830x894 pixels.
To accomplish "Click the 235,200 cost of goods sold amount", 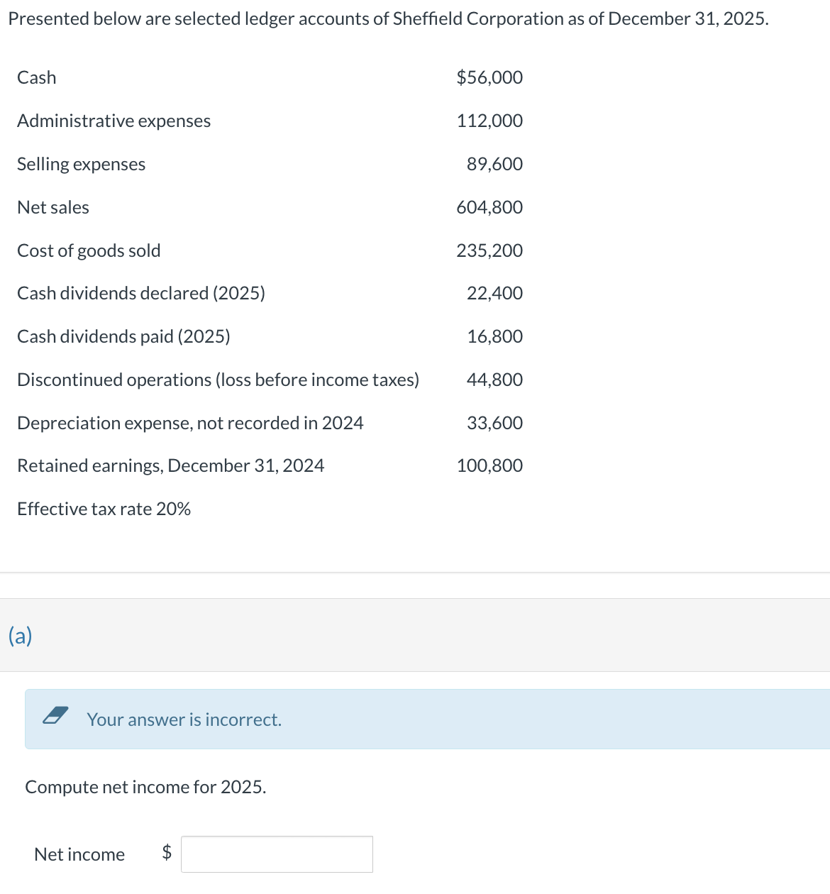I will pos(489,250).
